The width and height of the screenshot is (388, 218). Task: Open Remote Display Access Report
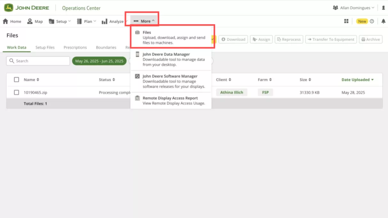(171, 100)
